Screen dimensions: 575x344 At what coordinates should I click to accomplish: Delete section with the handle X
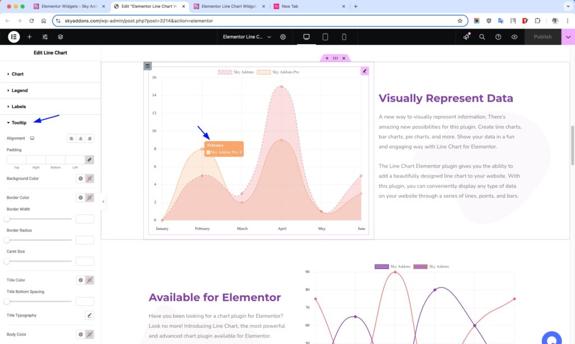pyautogui.click(x=344, y=58)
